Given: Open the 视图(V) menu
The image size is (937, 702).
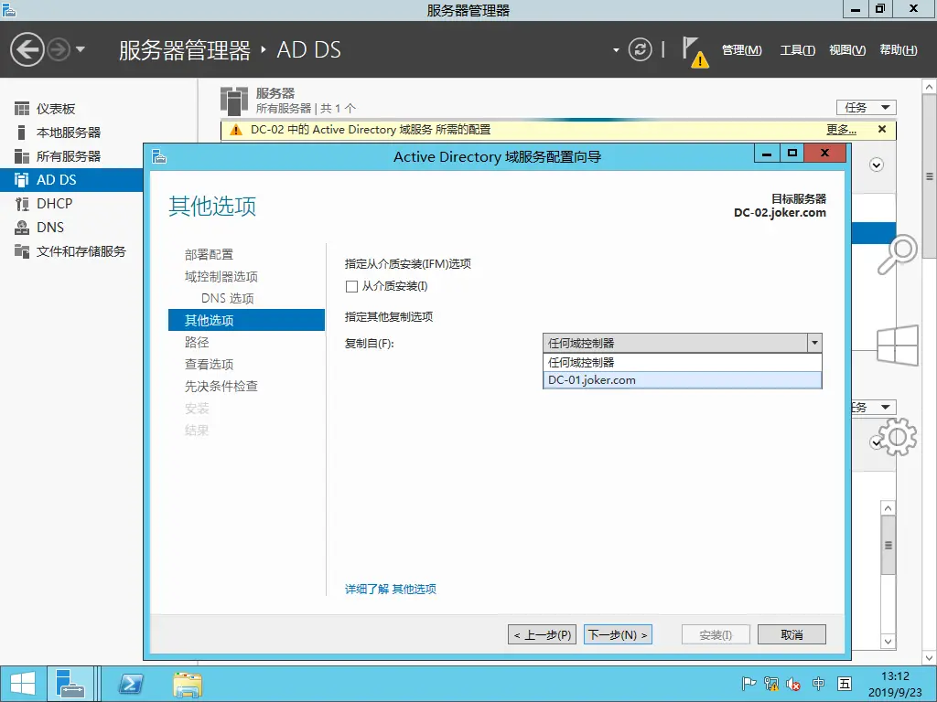Looking at the screenshot, I should 846,50.
